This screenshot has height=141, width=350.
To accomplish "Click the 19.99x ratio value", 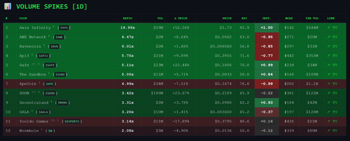I will (x=127, y=28).
